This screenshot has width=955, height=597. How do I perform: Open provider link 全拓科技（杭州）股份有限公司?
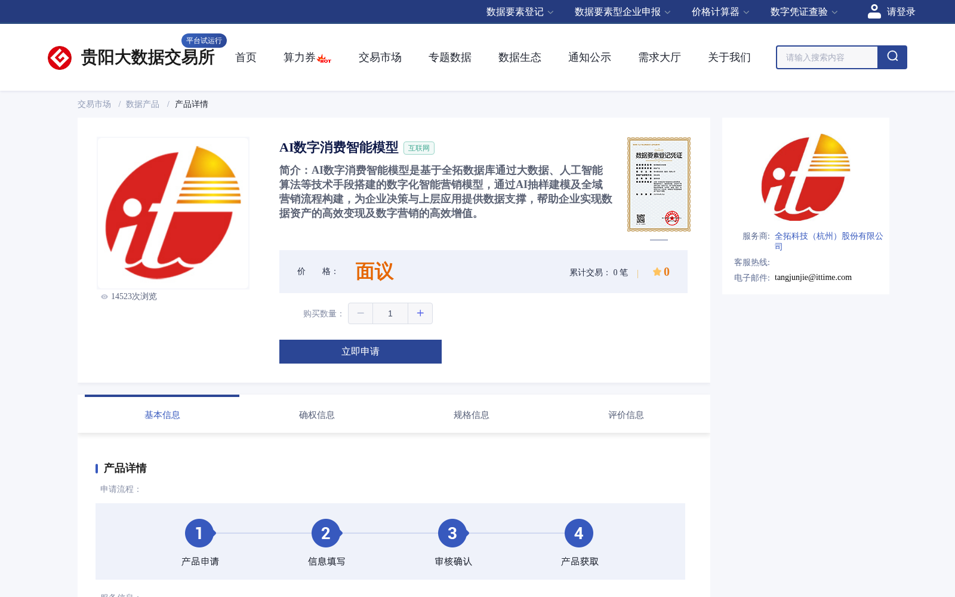point(829,241)
